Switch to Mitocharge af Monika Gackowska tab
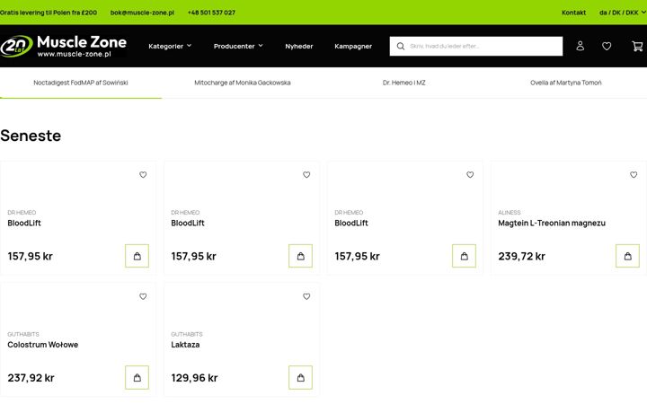The height and width of the screenshot is (404, 647). point(243,83)
